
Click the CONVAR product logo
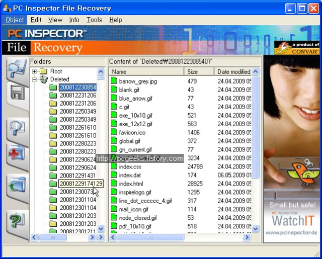296,48
